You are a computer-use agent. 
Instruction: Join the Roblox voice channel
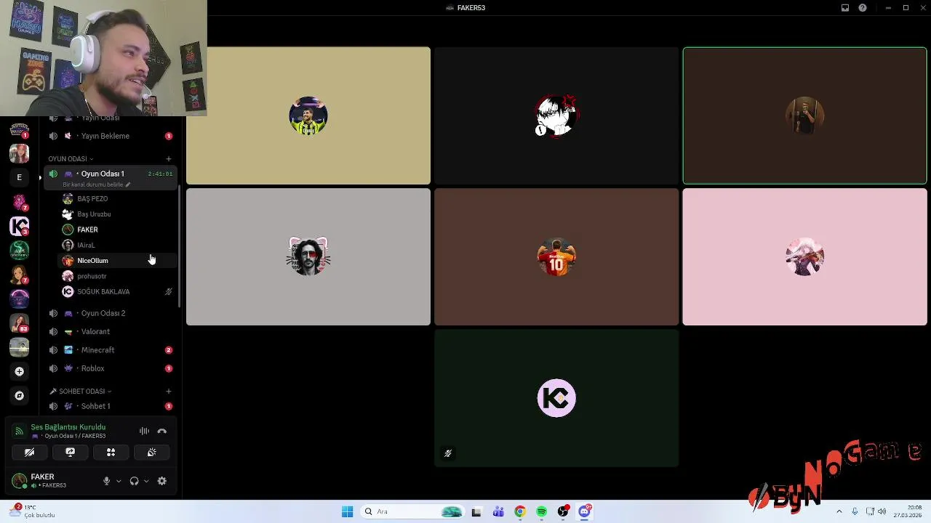click(111, 368)
